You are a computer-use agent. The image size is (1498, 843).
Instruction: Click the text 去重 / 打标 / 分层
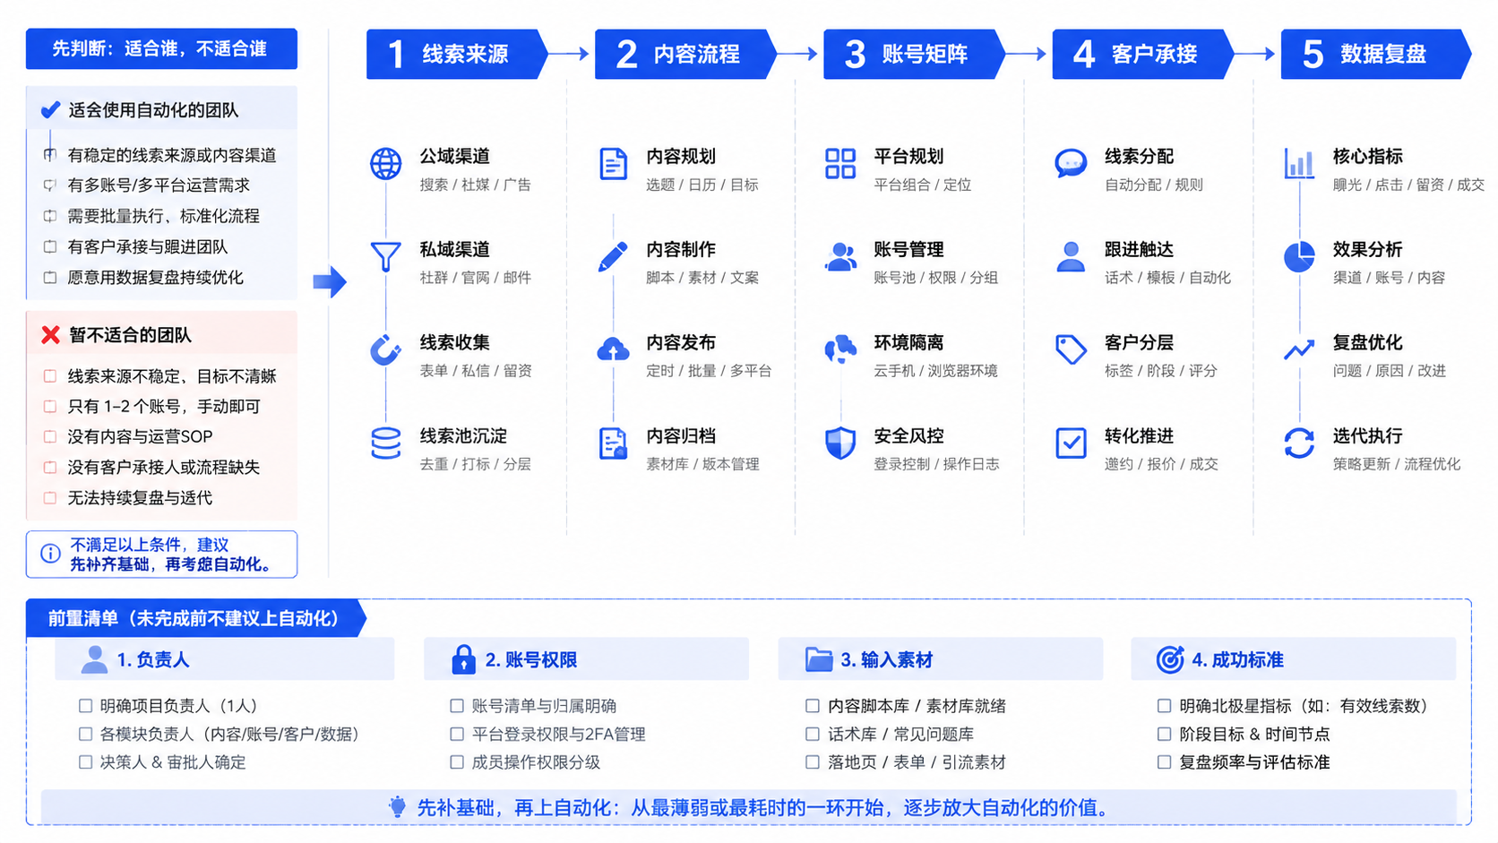[475, 464]
